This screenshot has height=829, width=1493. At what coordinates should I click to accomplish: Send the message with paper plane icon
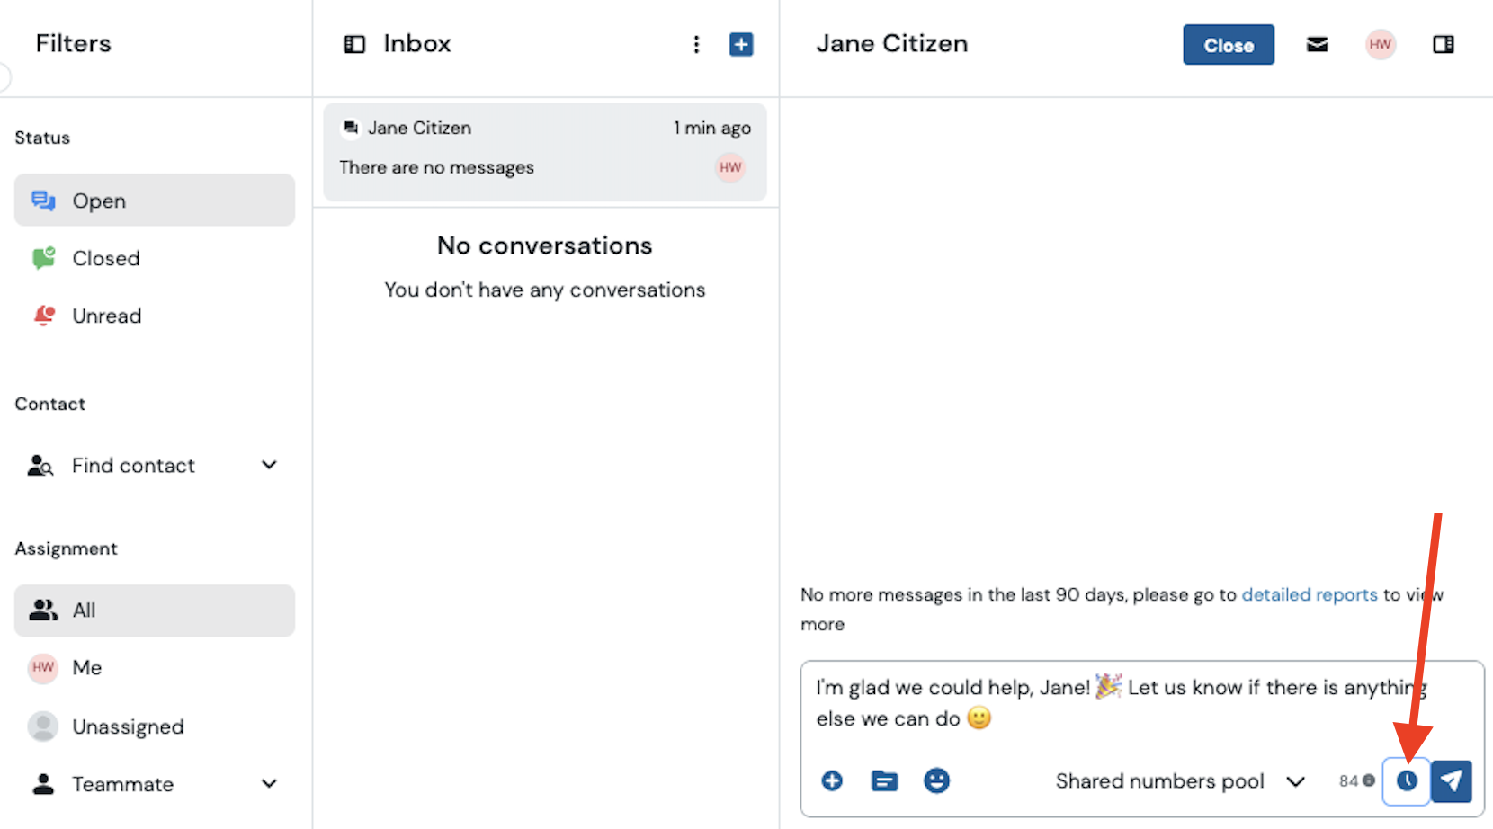[1451, 780]
